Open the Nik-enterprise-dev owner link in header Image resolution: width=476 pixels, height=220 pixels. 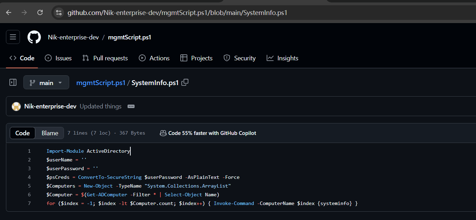point(73,37)
